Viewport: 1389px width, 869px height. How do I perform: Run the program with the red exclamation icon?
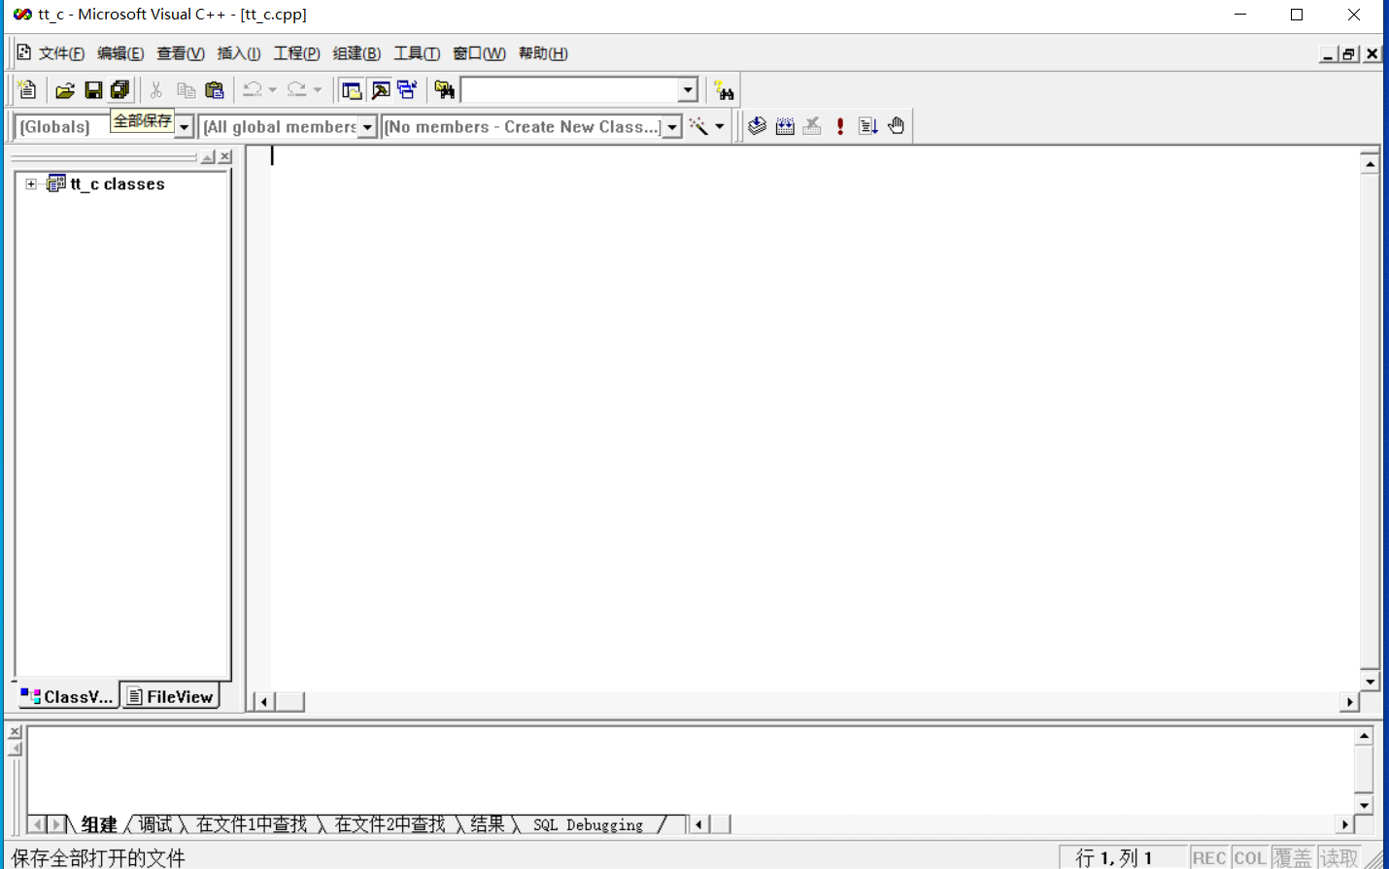click(840, 126)
